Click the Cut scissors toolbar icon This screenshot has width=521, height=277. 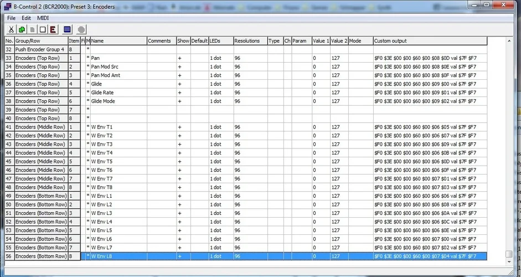tap(11, 29)
